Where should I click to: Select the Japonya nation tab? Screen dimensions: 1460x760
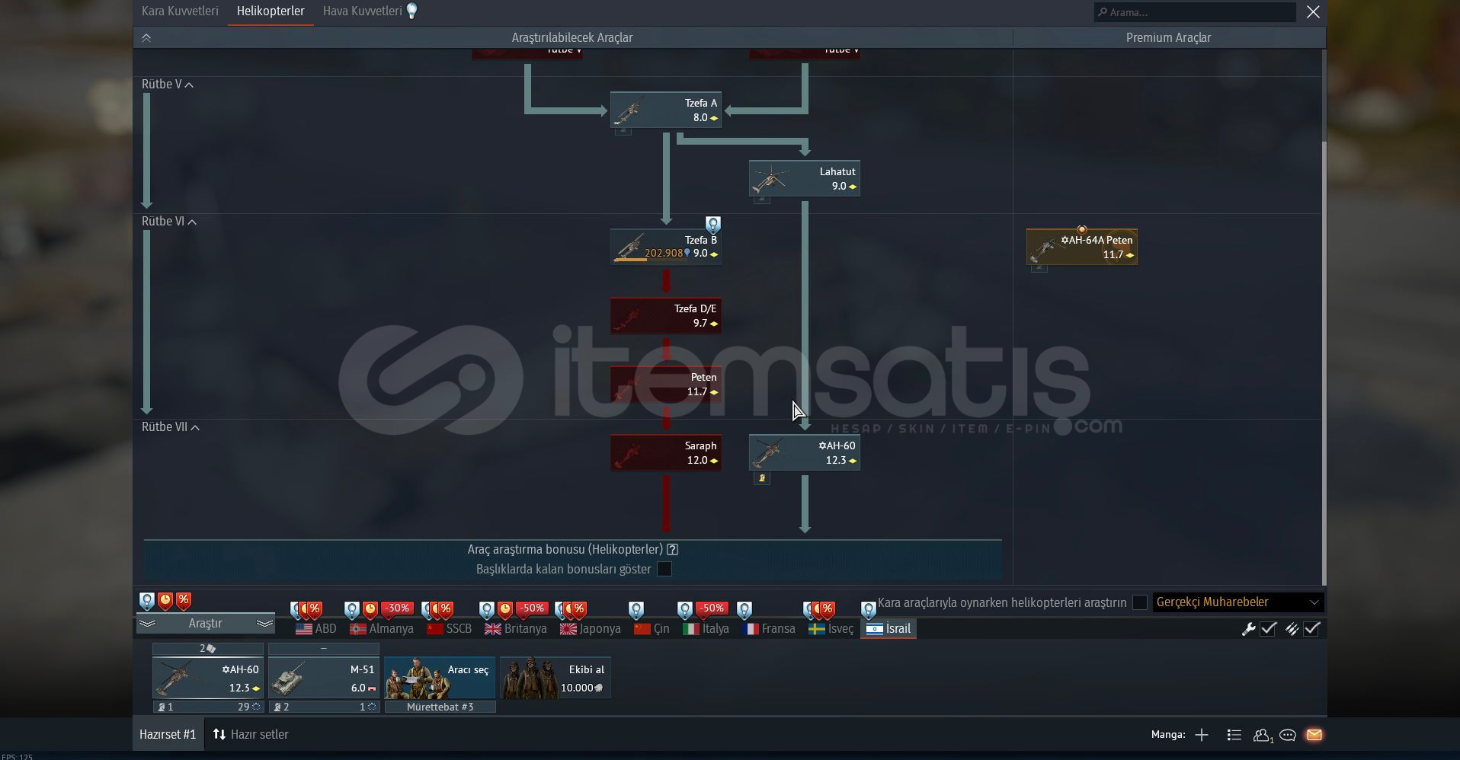coord(591,629)
